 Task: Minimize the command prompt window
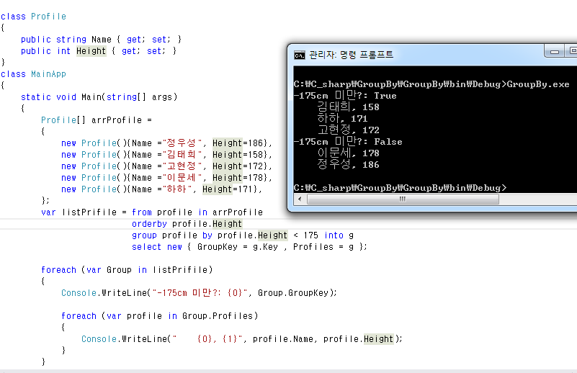[x=555, y=52]
